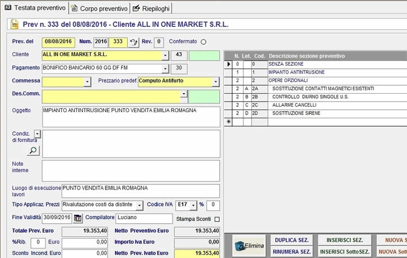Click the client code field 43

tap(179, 56)
